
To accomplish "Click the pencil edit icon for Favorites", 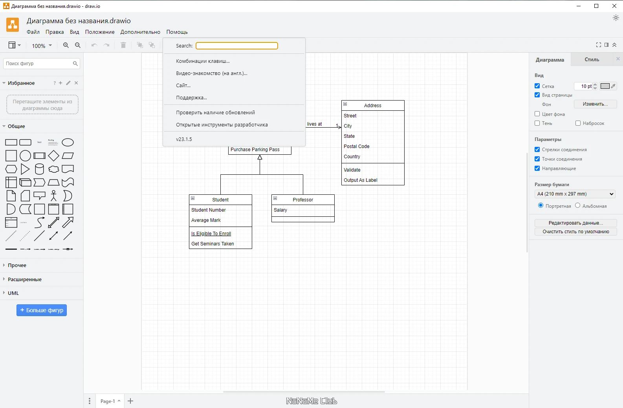I will coord(68,83).
